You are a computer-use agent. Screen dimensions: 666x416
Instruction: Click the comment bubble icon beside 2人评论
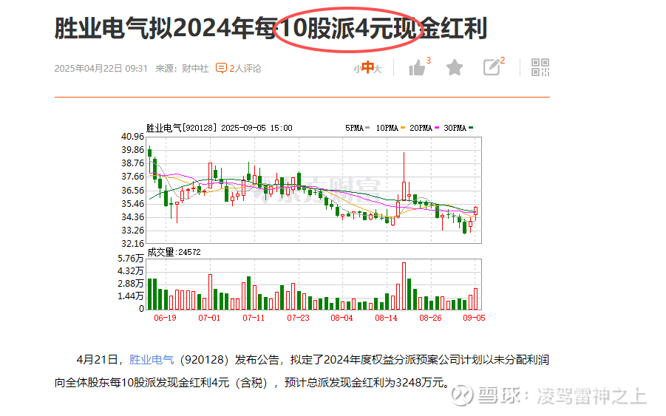pyautogui.click(x=221, y=68)
